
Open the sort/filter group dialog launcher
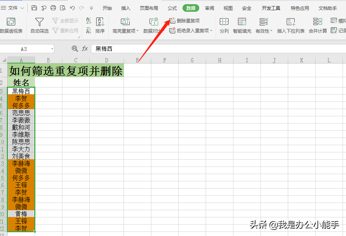tap(79, 37)
